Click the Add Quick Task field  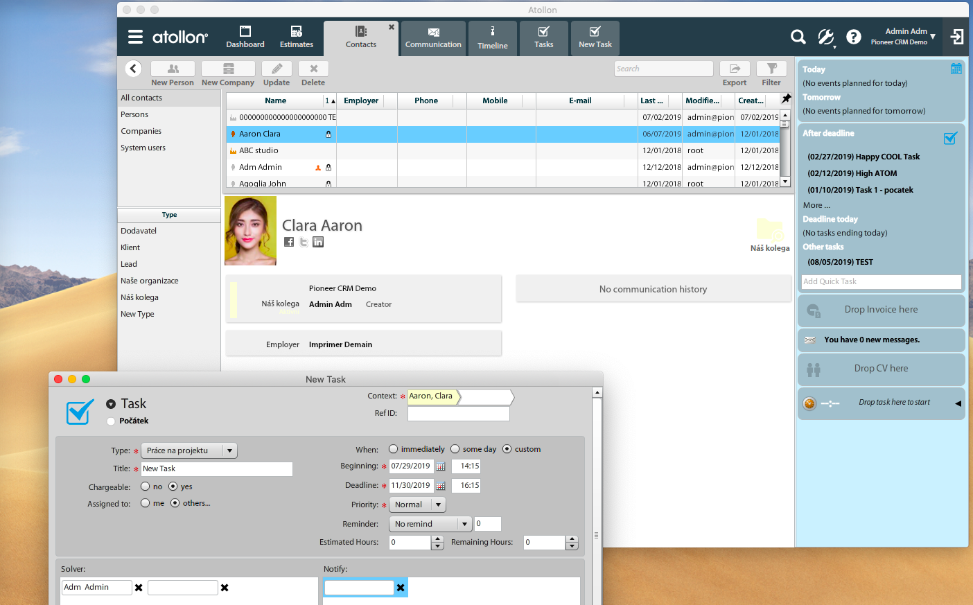[x=881, y=281]
